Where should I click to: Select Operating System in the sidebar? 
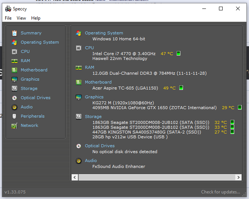pyautogui.click(x=40, y=42)
